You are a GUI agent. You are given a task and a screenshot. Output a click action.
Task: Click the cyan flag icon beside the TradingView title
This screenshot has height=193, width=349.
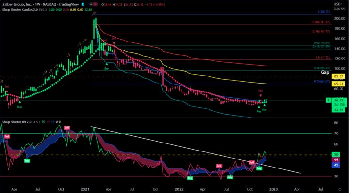(83, 4)
